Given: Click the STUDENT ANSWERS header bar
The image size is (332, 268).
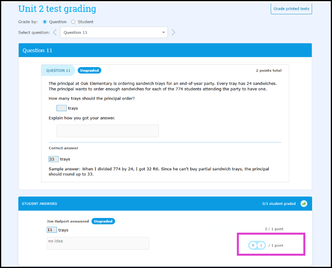Looking at the screenshot, I should point(165,204).
